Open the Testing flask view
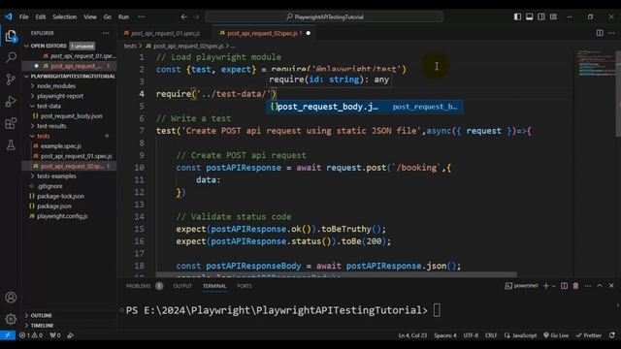621x349 pixels. point(11,144)
